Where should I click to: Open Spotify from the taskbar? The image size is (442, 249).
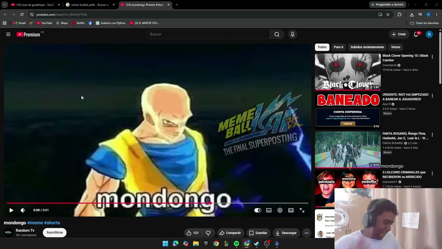pos(236,243)
